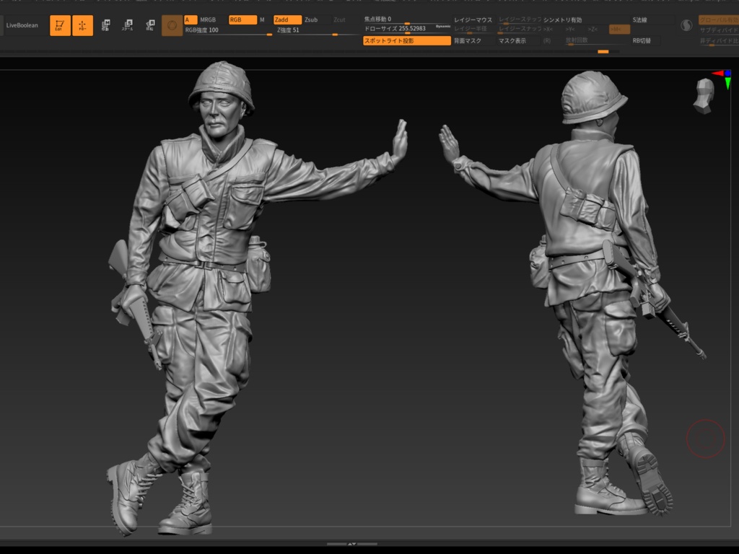The image size is (739, 554).
Task: Click the round S logo icon
Action: tap(686, 25)
